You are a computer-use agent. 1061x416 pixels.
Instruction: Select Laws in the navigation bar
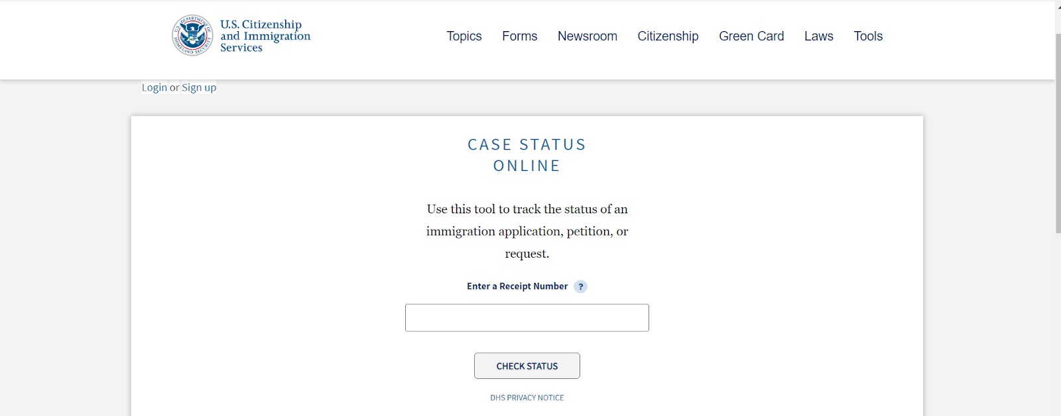point(818,36)
